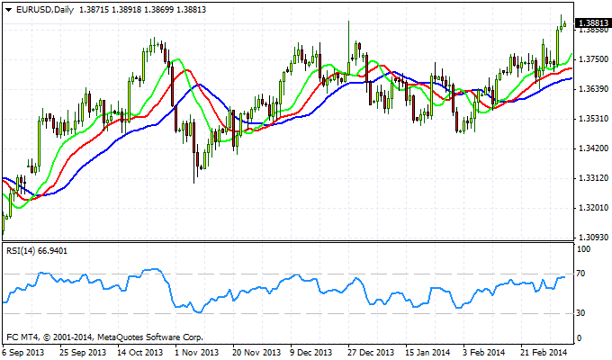This screenshot has width=612, height=360.
Task: Click the RSI(14) 66.9401 indicator label
Action: 37,251
